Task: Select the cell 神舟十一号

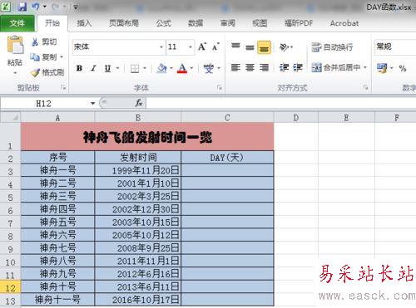Action: coord(57,300)
